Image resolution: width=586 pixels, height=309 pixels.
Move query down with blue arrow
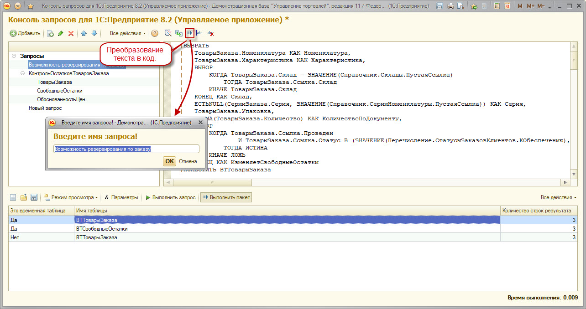94,33
